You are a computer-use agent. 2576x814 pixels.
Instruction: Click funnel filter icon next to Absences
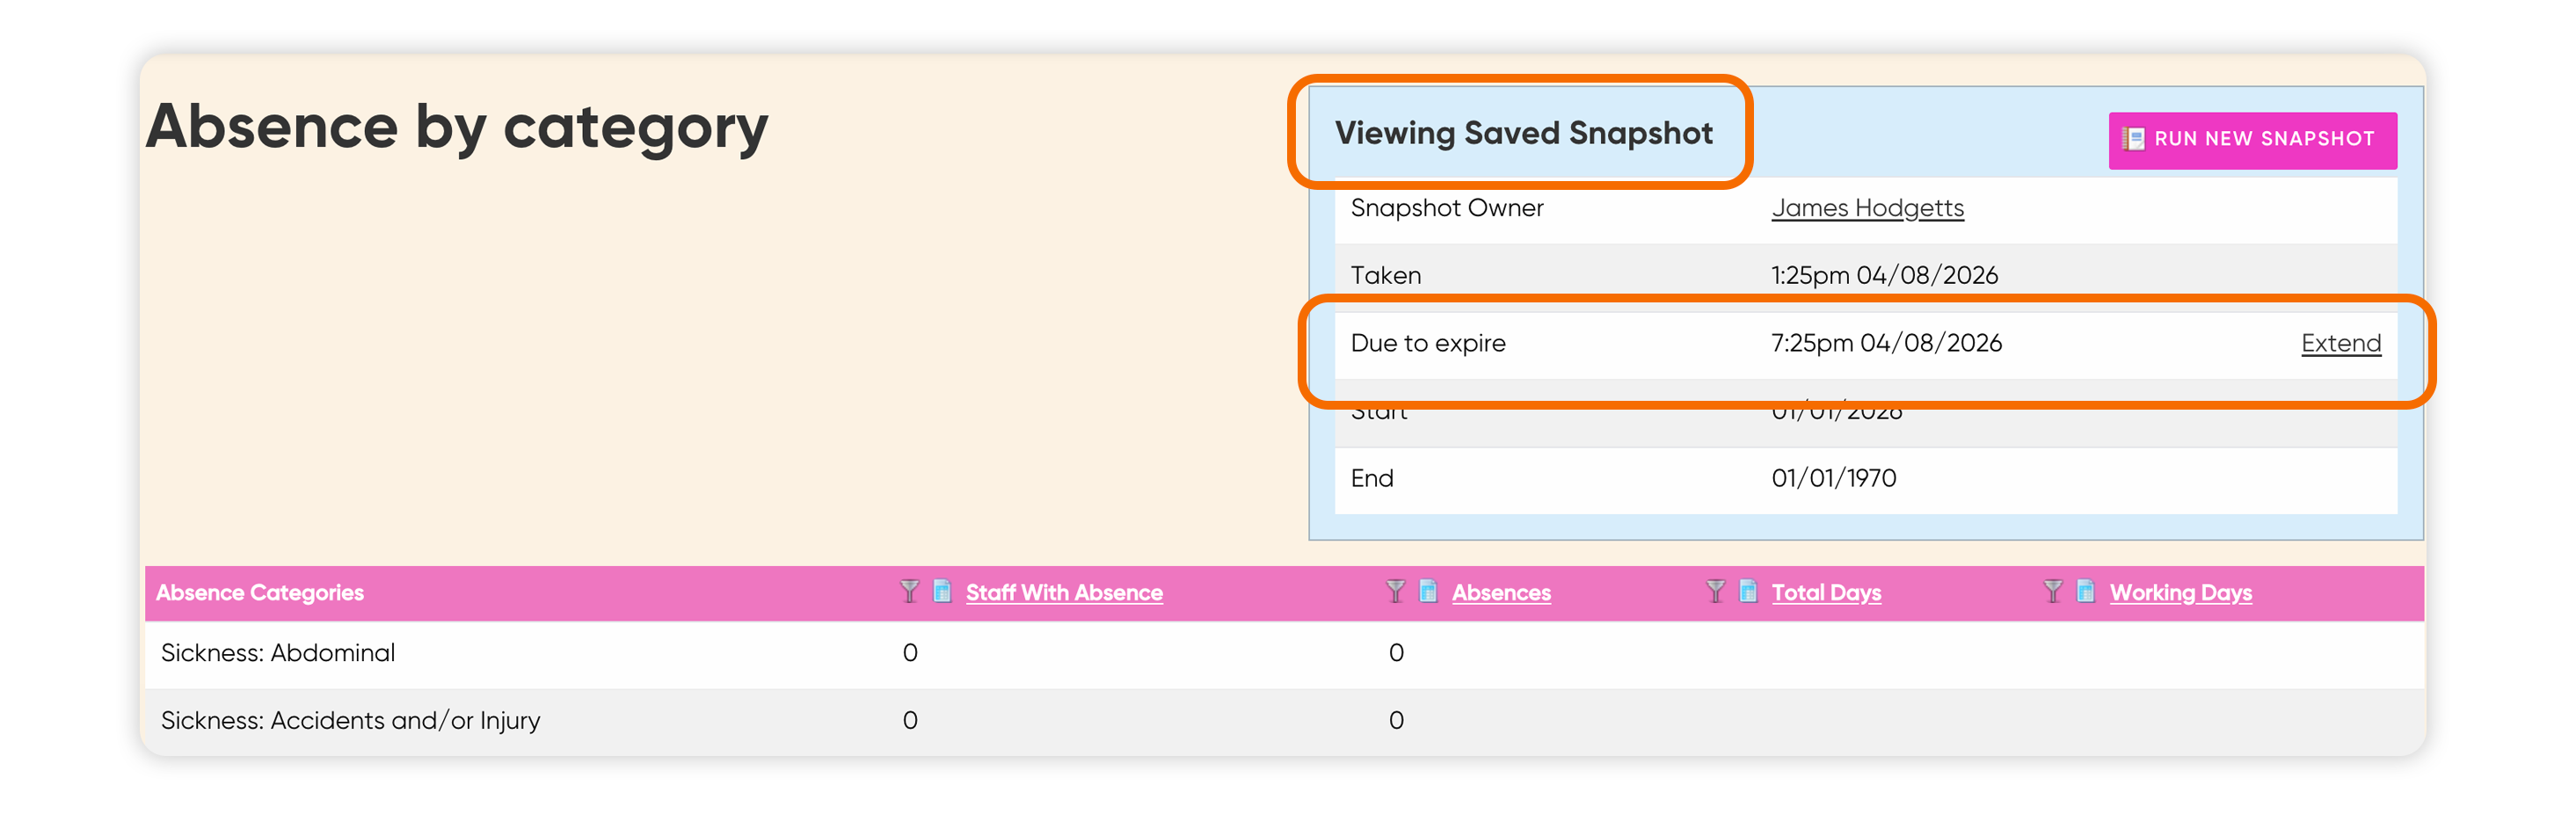coord(1395,591)
